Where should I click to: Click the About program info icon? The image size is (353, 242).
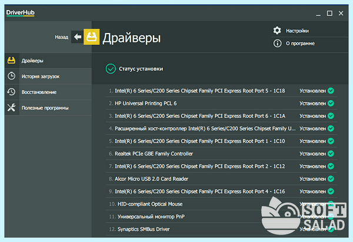[277, 43]
